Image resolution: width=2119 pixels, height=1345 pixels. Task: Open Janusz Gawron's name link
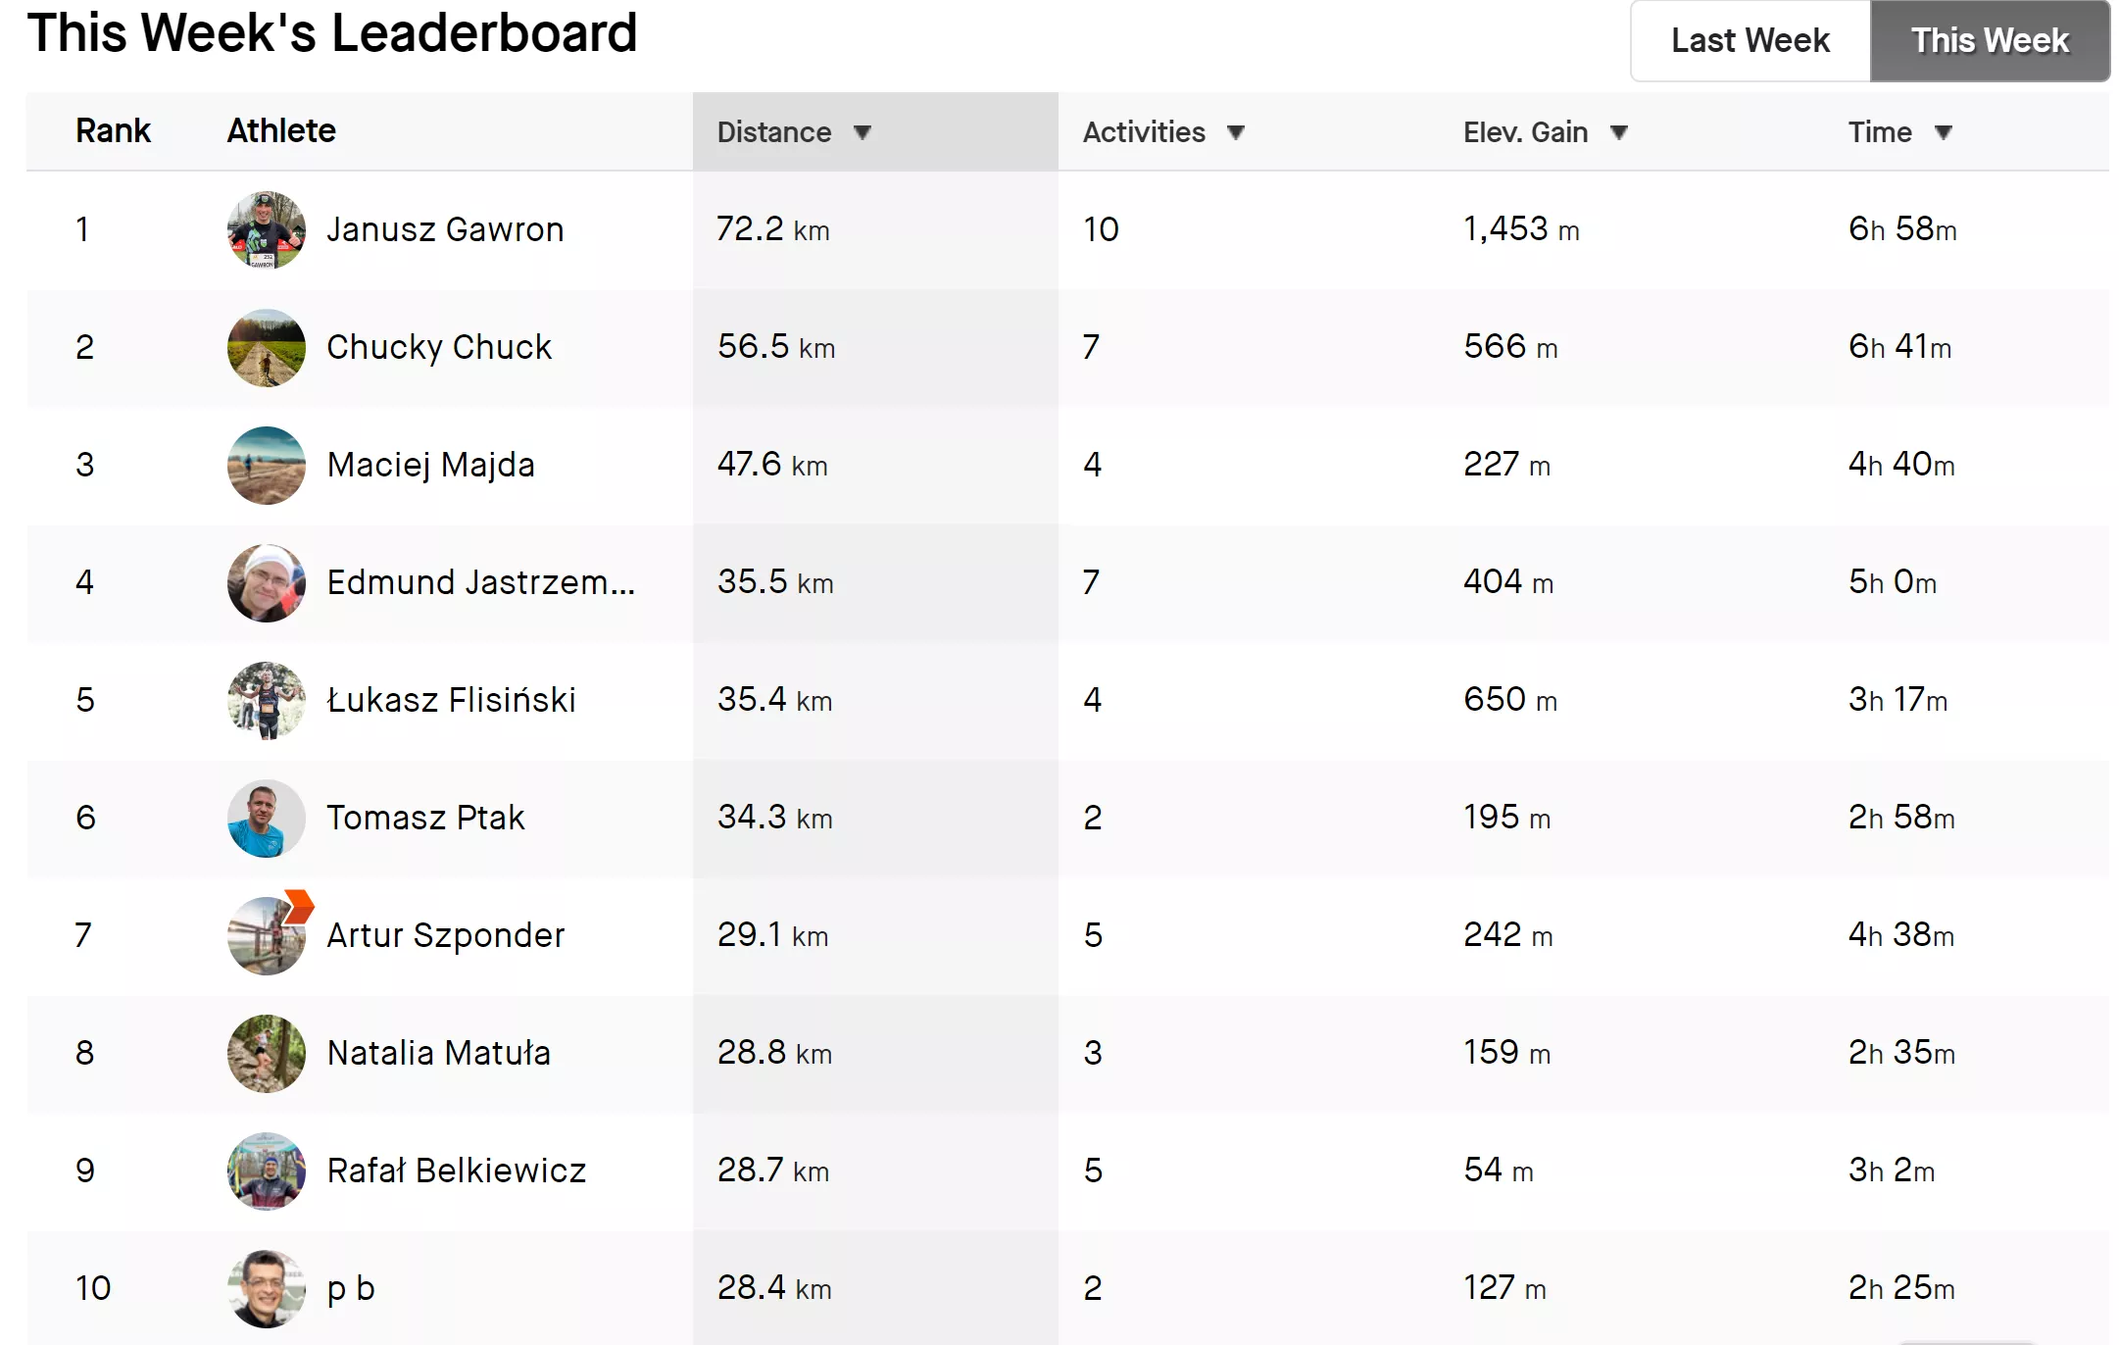point(445,229)
